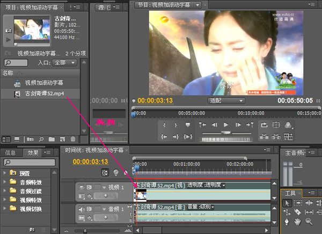Collapse Audio 1 track triangle
The image size is (322, 234).
pos(104,209)
